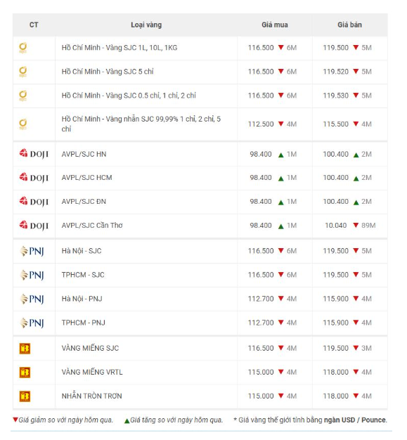Select the CT column header

(x=34, y=25)
